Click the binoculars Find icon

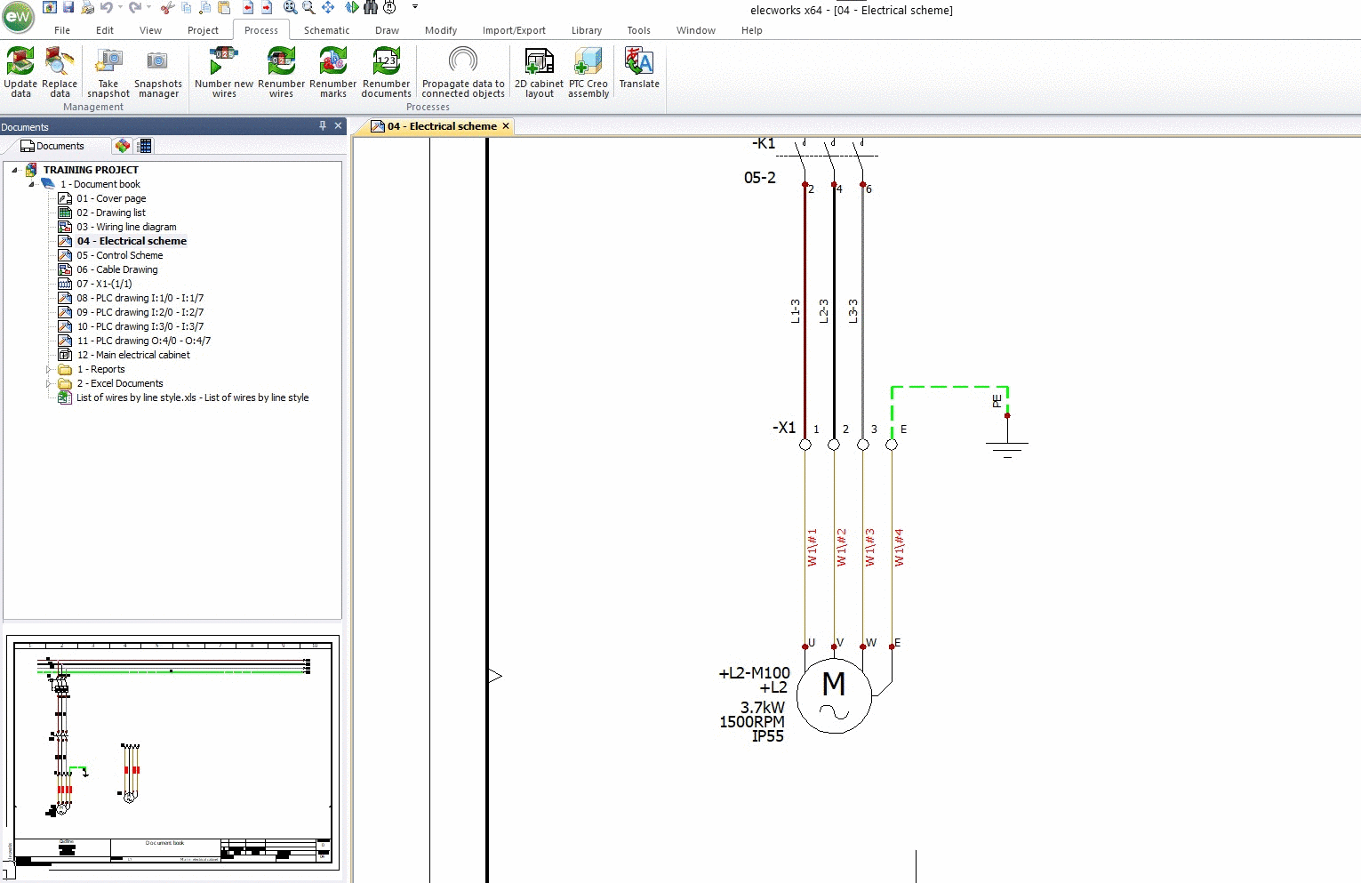click(371, 7)
